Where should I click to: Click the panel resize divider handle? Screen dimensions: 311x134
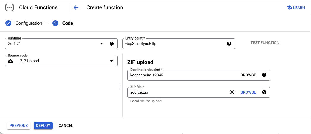121,87
